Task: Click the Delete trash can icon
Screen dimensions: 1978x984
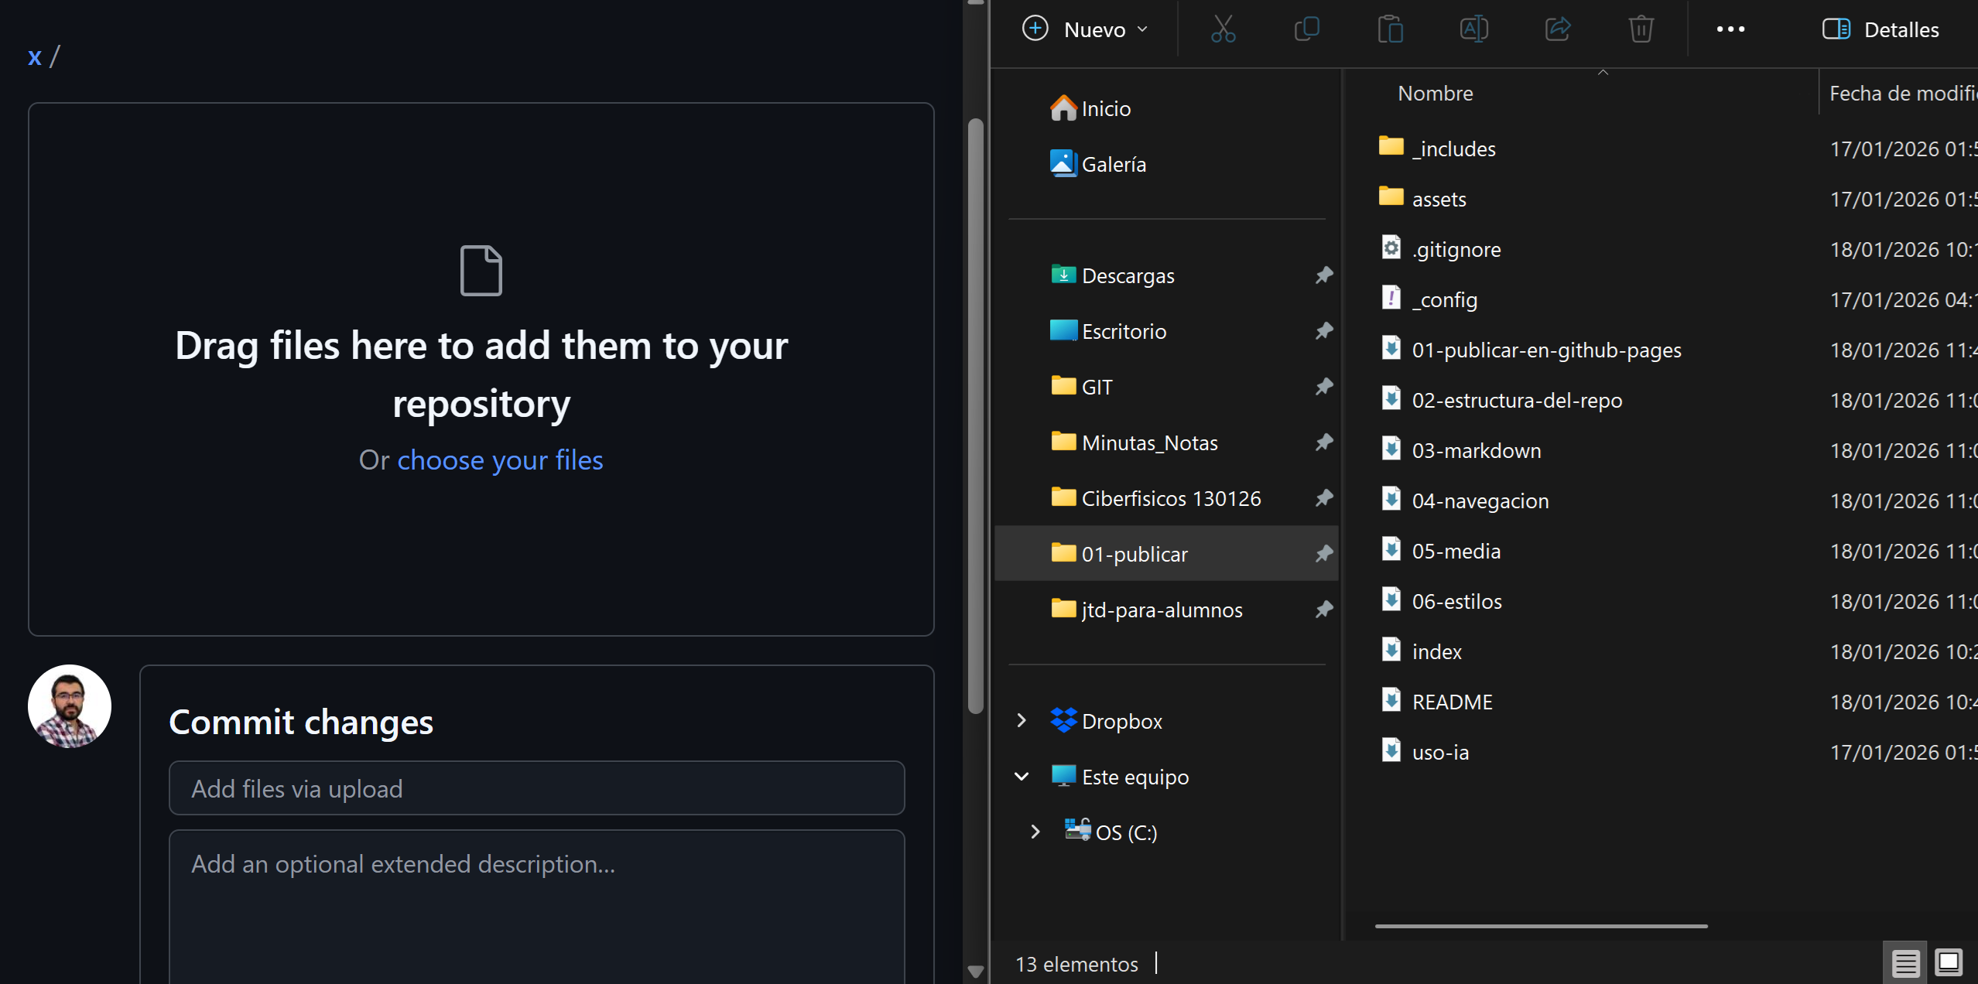Action: click(1641, 29)
